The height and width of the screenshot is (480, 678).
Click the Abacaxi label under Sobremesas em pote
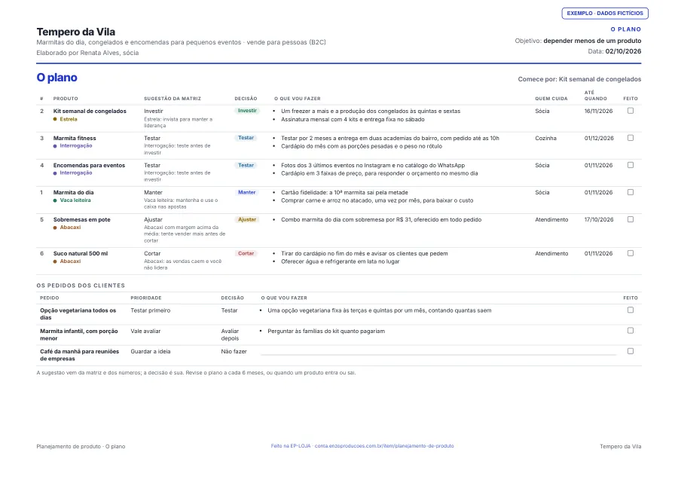click(x=70, y=228)
